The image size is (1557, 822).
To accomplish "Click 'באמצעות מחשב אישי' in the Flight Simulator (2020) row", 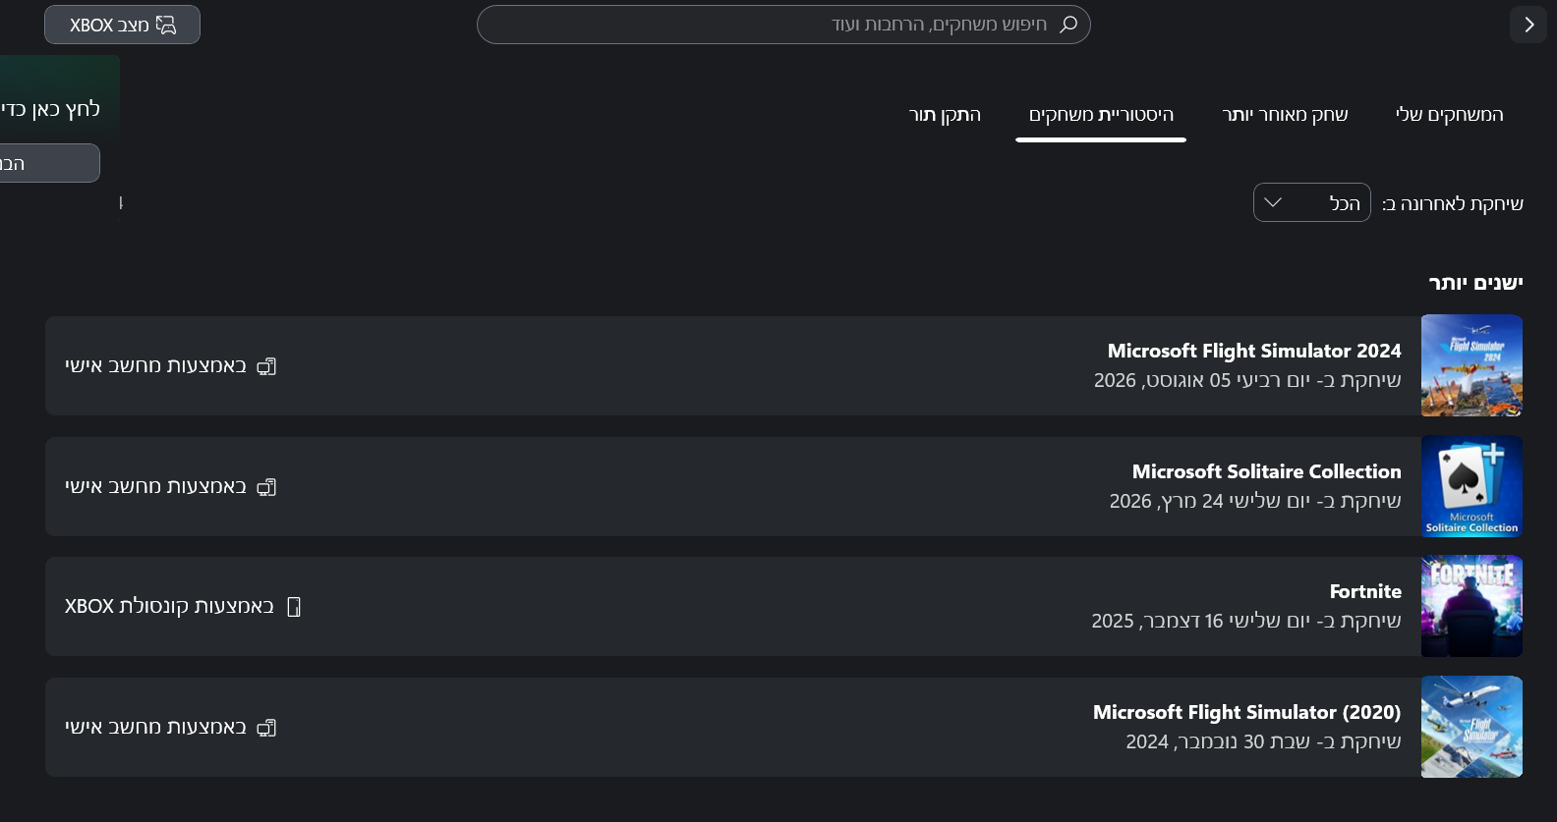I will [155, 728].
